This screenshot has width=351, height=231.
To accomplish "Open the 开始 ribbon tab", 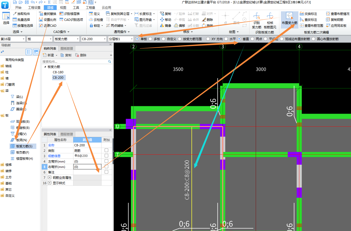I will [18, 7].
